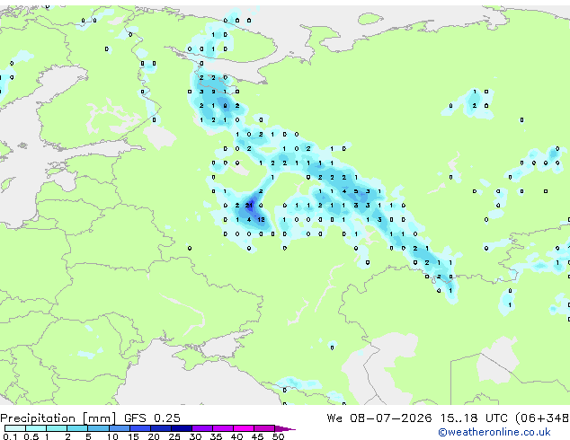The width and height of the screenshot is (570, 440).
Task: Click the 0.1–0.5 mm legend color box
Action: [15, 428]
